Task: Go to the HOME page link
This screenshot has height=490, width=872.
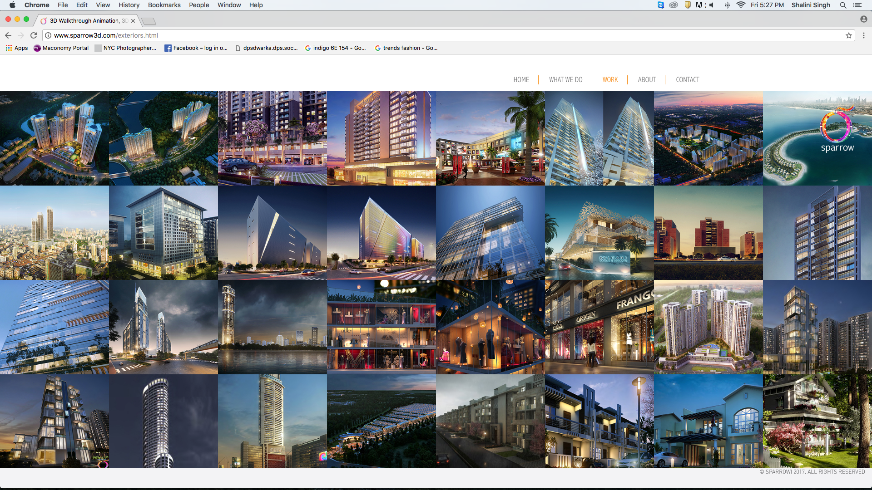Action: pyautogui.click(x=521, y=80)
